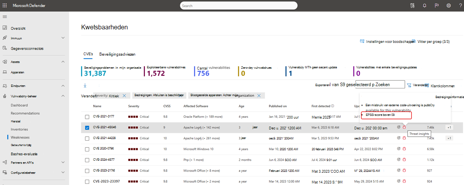Image resolution: width=464 pixels, height=185 pixels.
Task: Click the 31,387 Beveiligingsproblemen card
Action: coord(112,71)
